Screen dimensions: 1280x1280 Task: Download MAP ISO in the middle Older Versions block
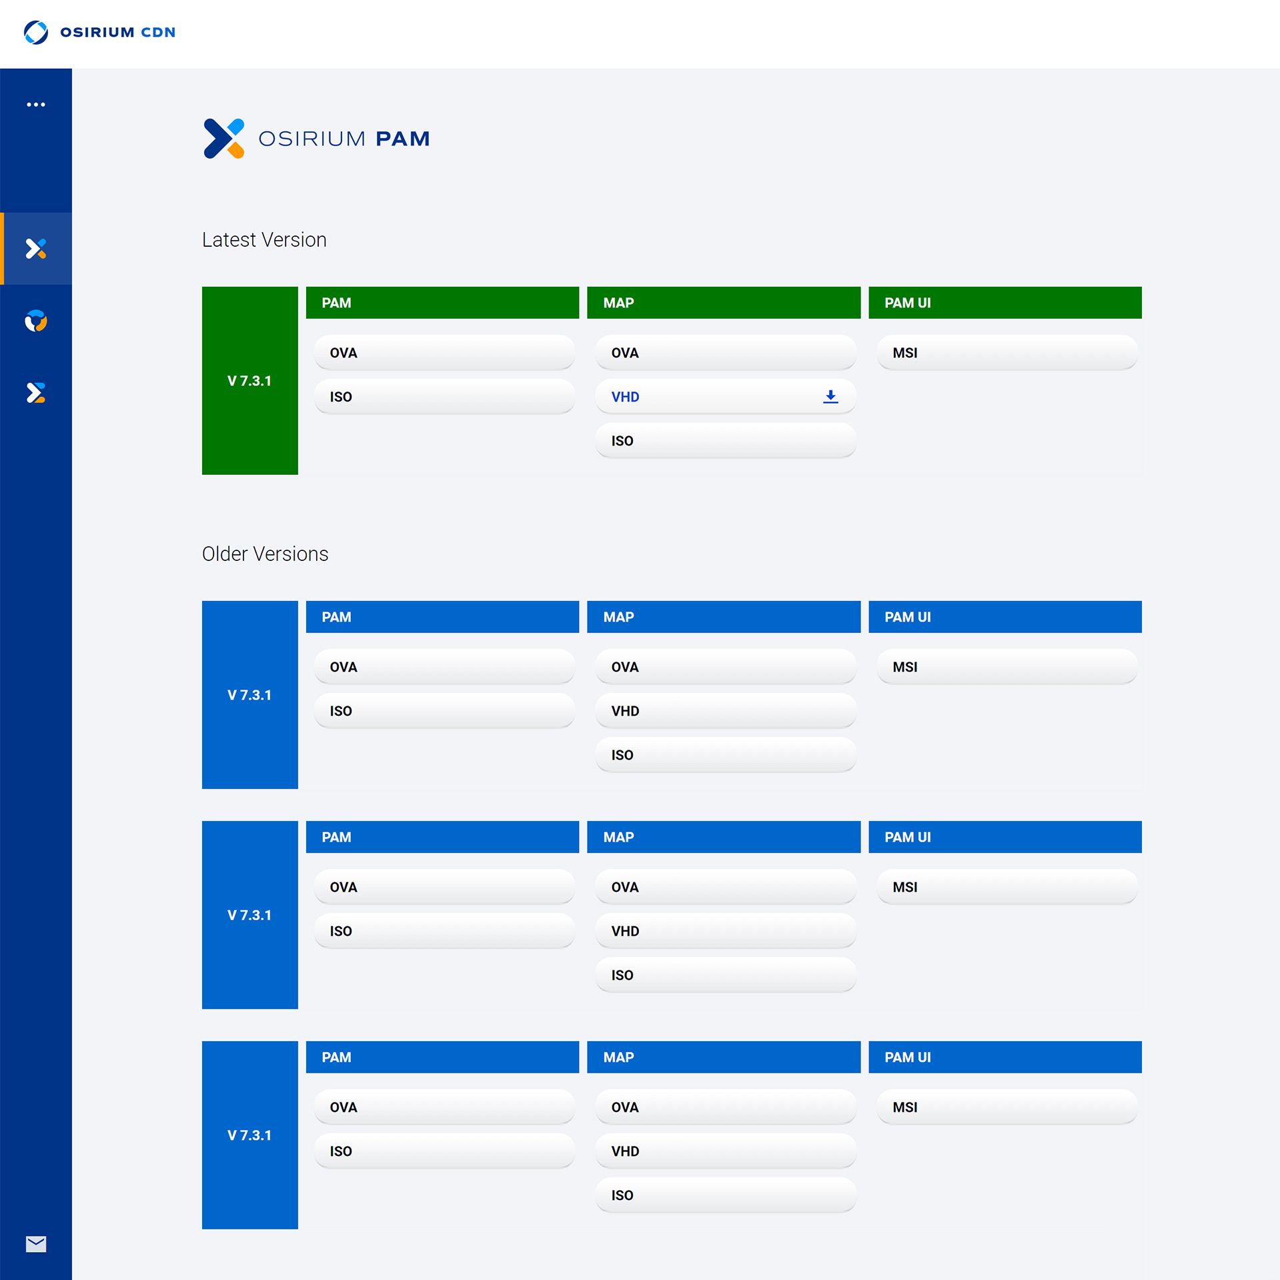pyautogui.click(x=726, y=975)
